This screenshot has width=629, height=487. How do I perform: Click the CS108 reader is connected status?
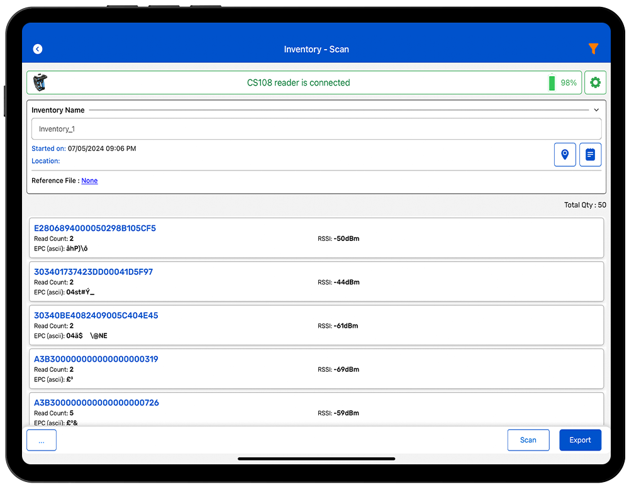(x=298, y=82)
